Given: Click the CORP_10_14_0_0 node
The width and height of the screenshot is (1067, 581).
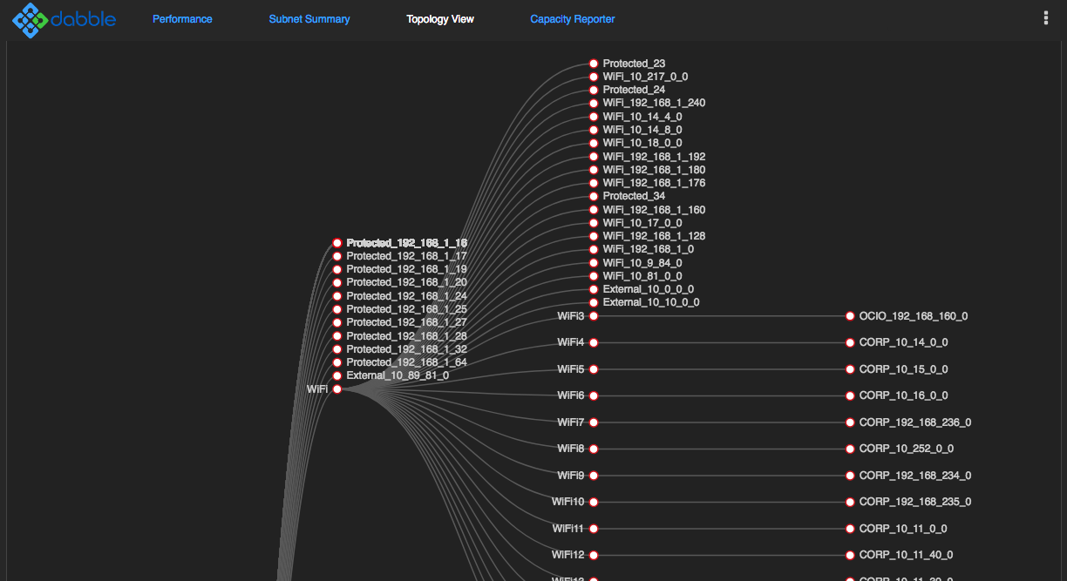Looking at the screenshot, I should coord(850,343).
